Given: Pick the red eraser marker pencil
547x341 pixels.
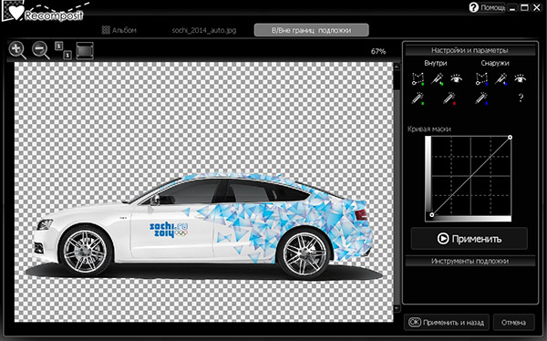Looking at the screenshot, I should [449, 98].
